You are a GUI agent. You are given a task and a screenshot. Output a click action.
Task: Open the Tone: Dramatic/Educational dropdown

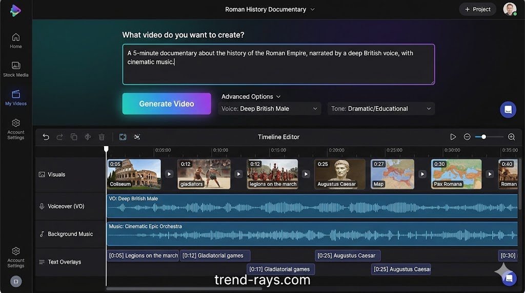[x=381, y=109]
